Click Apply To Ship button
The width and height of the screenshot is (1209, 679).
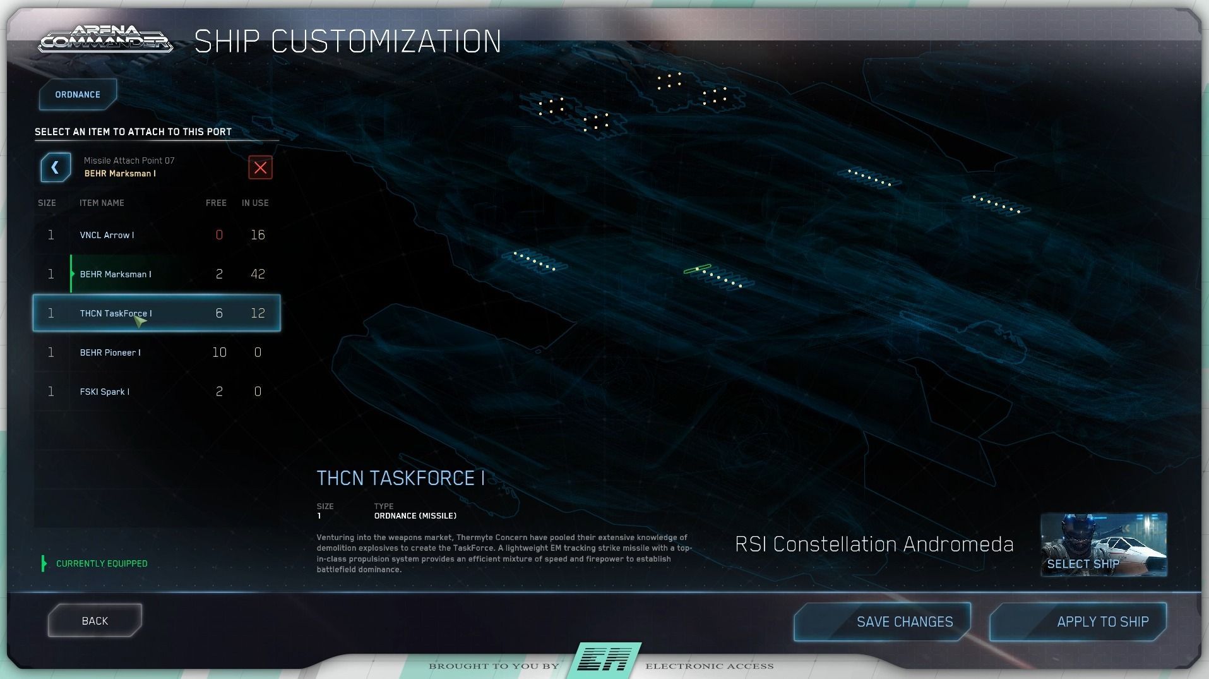pos(1078,622)
